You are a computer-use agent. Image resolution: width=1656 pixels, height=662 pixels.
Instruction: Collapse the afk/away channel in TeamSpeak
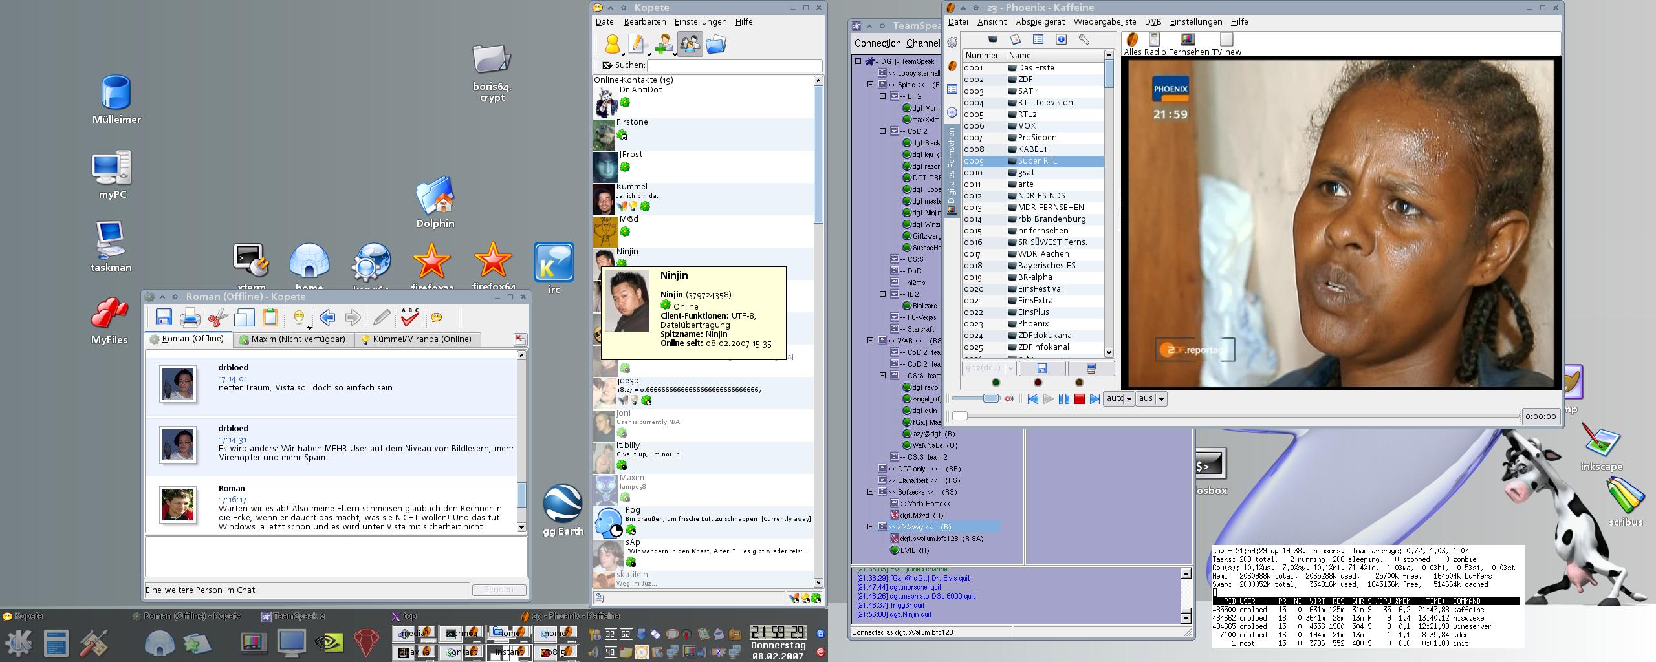coord(871,527)
